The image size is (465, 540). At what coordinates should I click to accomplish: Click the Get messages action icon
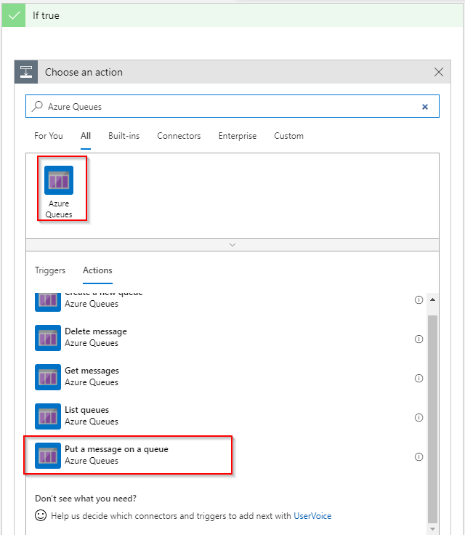click(x=48, y=377)
